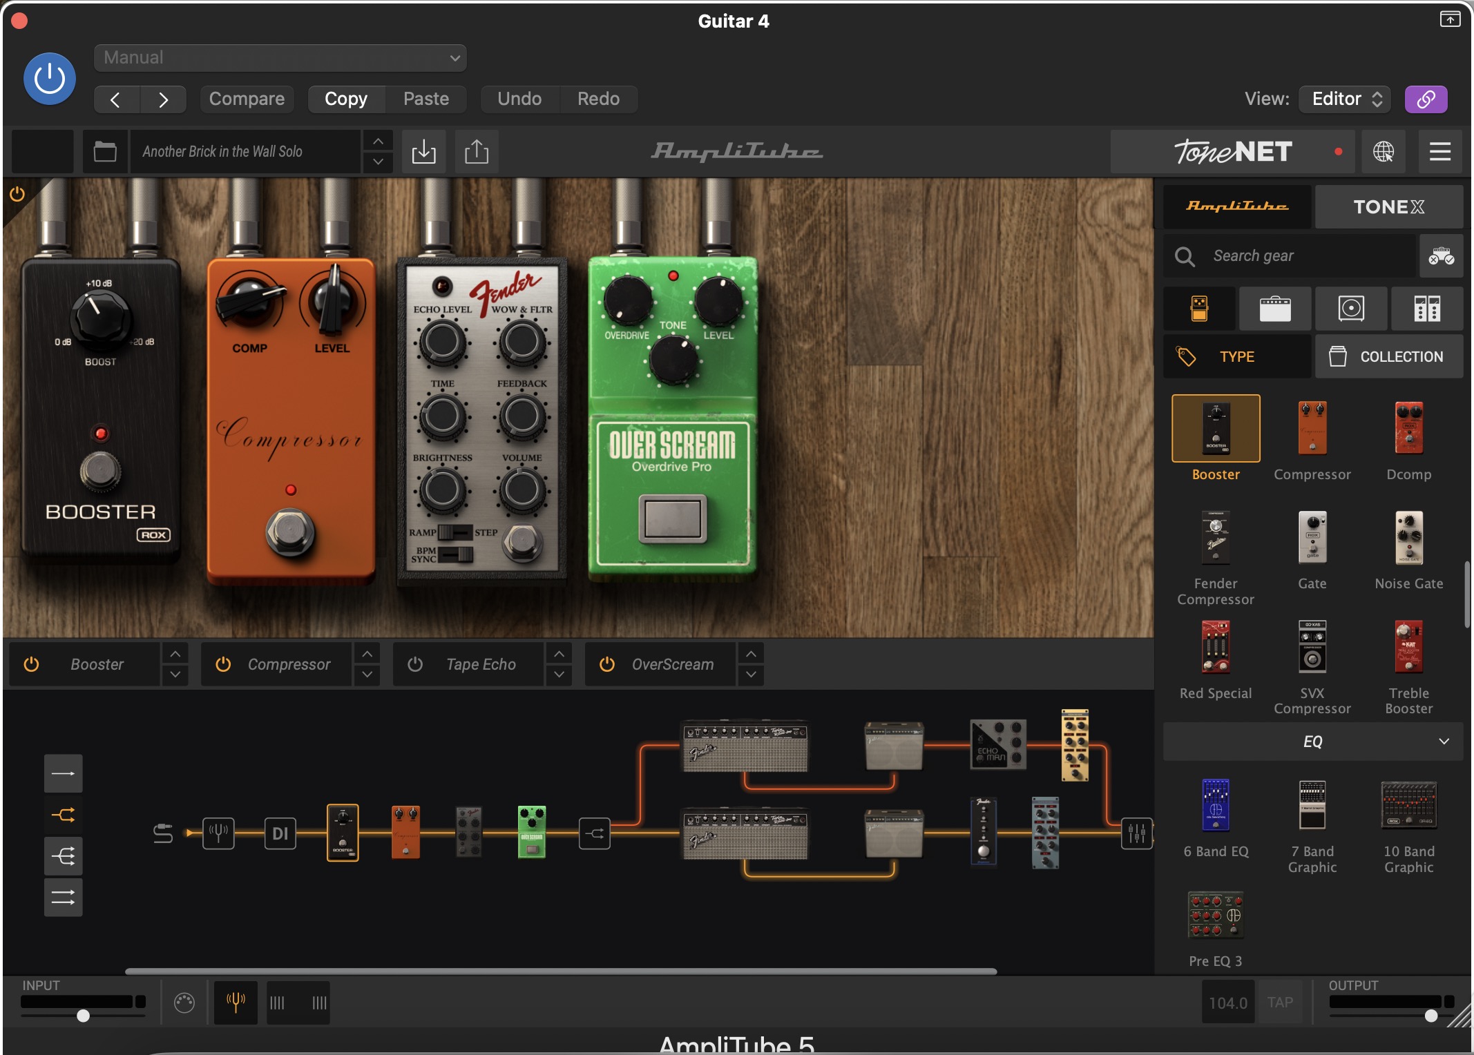Open the Manual preset dropdown
Image resolution: width=1474 pixels, height=1055 pixels.
(280, 57)
